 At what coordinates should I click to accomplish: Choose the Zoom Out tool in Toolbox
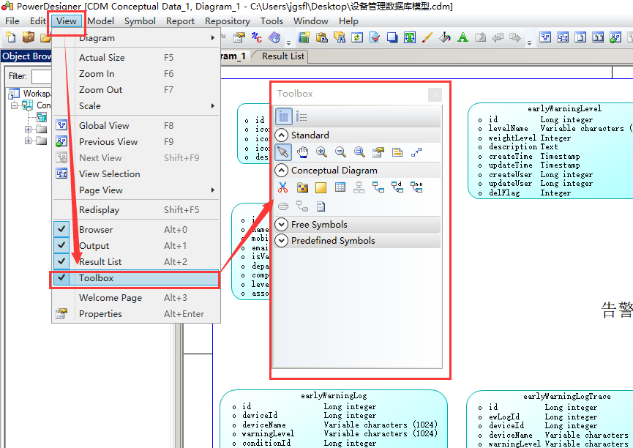(x=340, y=152)
